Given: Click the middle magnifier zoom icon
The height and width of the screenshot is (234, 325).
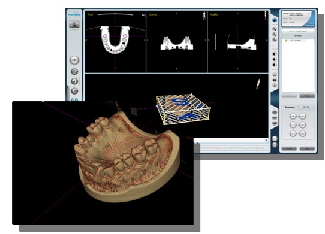Looking at the screenshot, I should point(275,34).
